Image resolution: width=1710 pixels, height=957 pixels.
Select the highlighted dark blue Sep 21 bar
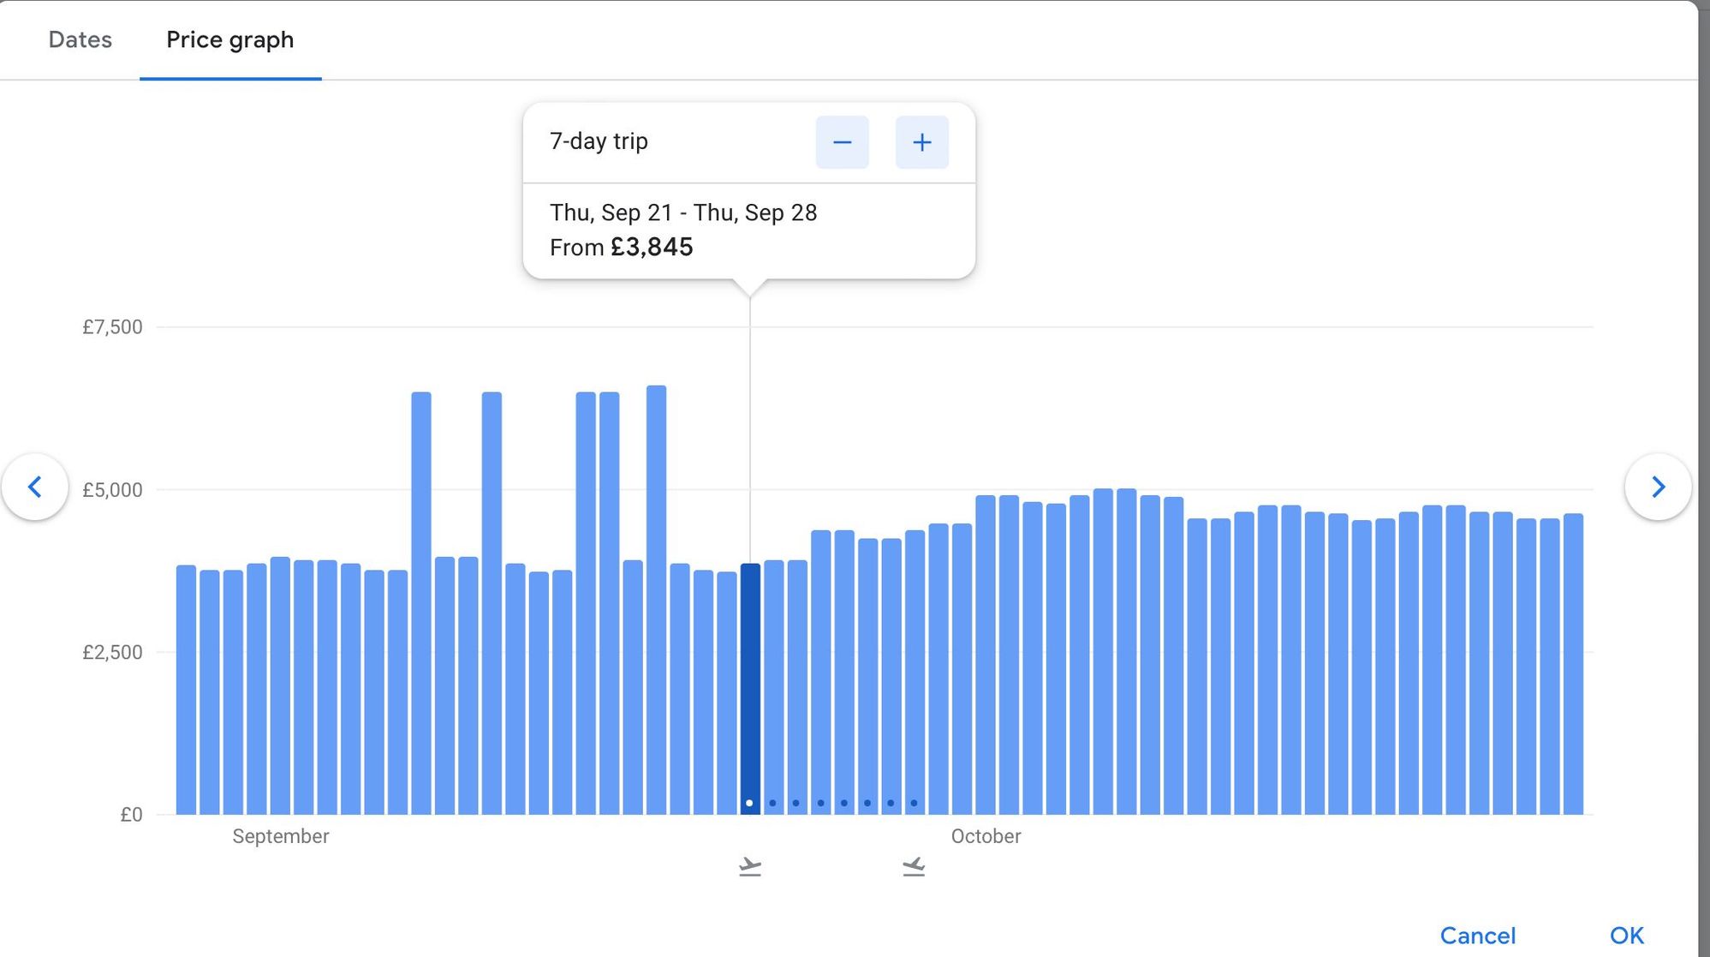tap(750, 685)
